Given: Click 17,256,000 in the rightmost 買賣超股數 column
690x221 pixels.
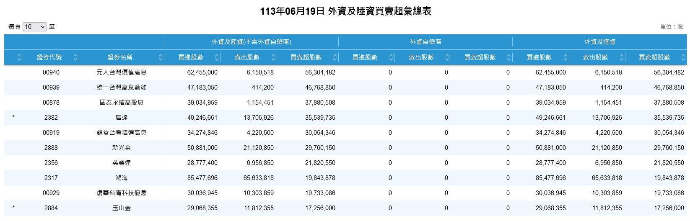Looking at the screenshot, I should coord(669,208).
